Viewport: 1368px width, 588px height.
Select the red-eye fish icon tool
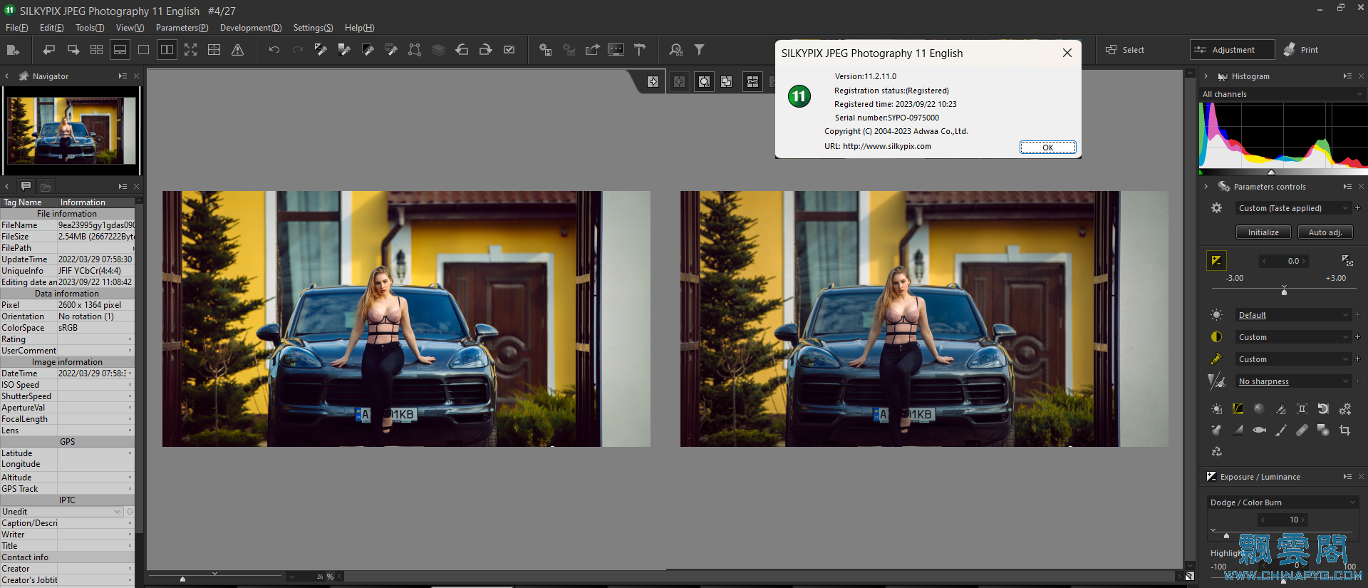[1259, 430]
